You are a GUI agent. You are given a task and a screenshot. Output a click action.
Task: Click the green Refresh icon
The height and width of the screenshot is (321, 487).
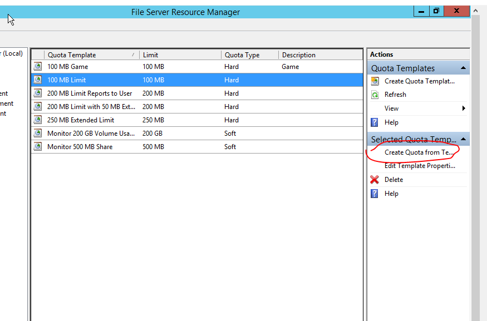[x=374, y=94]
